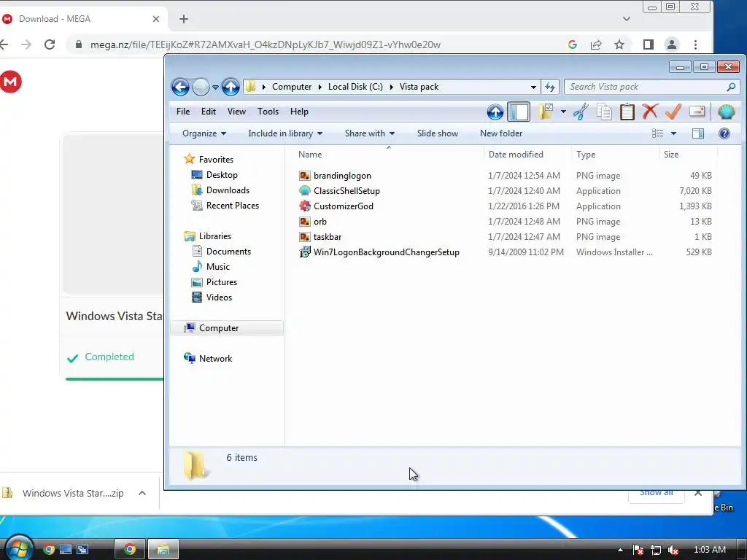747x560 pixels.
Task: Click the Cut scissors toolbar icon
Action: pos(581,112)
